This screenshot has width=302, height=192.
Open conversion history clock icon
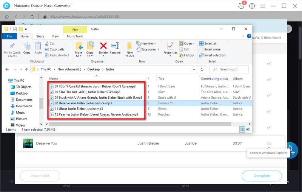tap(241, 6)
